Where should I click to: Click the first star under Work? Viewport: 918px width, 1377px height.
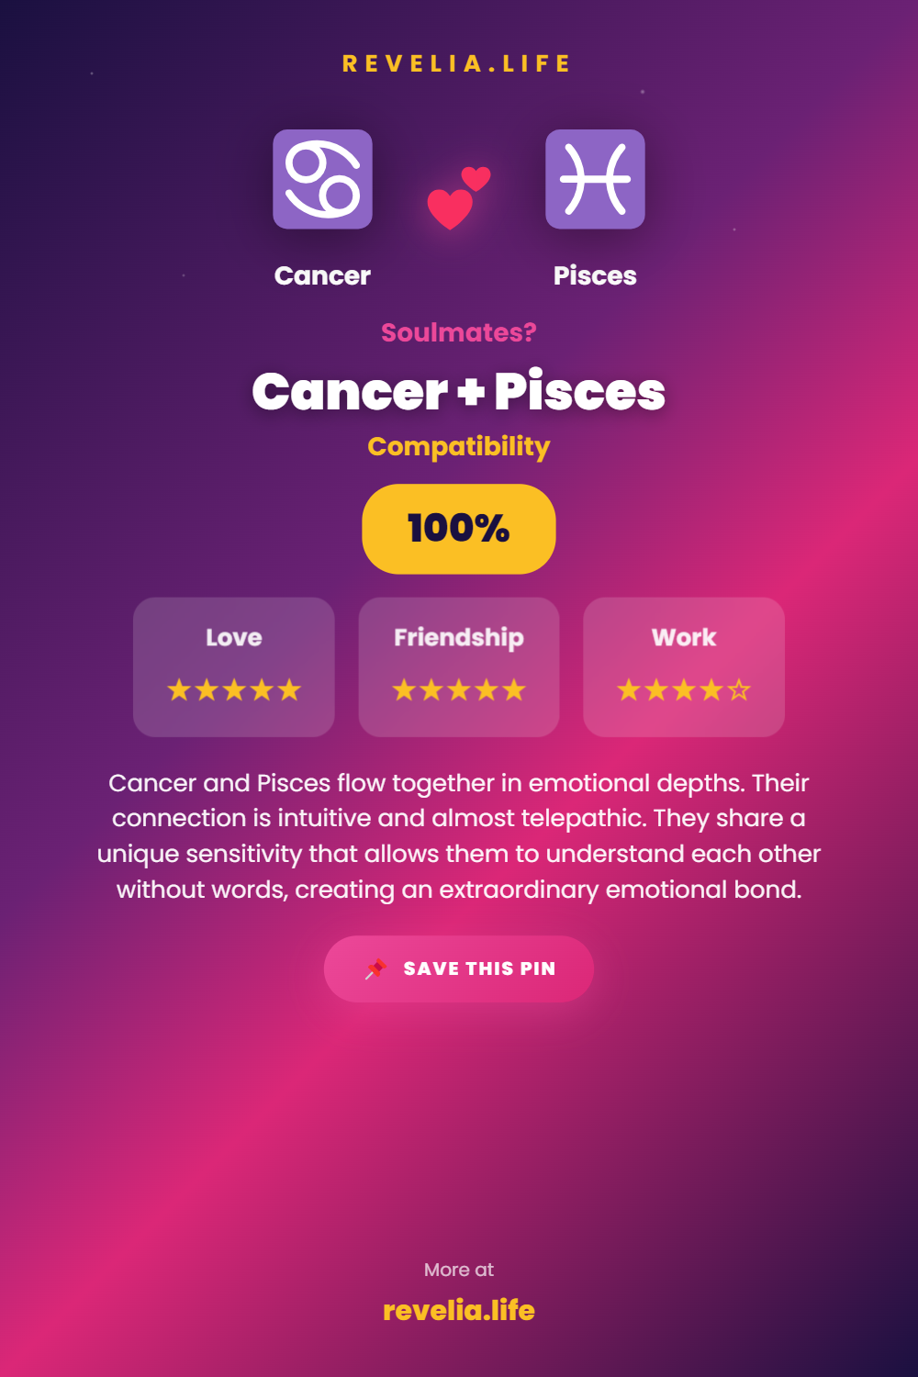pyautogui.click(x=629, y=690)
